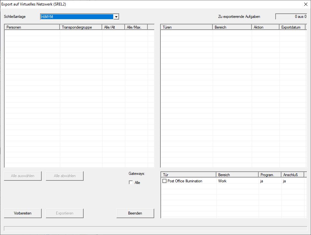311x235 pixels.
Task: Close the Export auf Virtuelles Netzwerk dialog
Action: click(305, 4)
